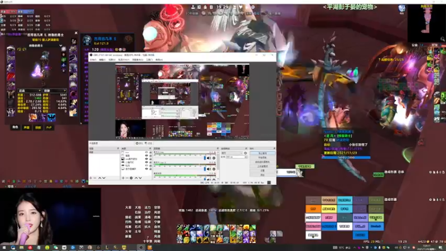446x251 pixels.
Task: Toggle OBS virtual camera button
Action: pos(262,162)
